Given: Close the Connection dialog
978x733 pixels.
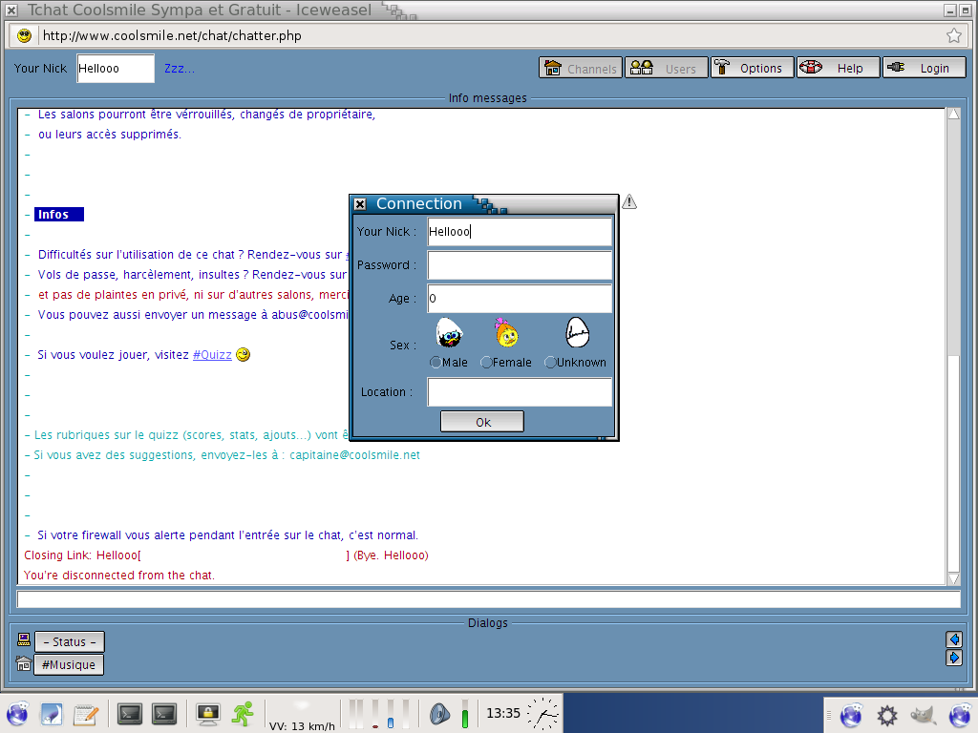Looking at the screenshot, I should click(x=360, y=204).
